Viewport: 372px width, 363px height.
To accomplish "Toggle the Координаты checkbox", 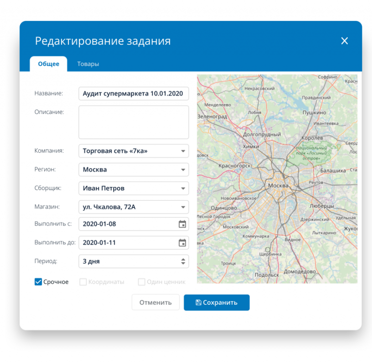I will tap(83, 282).
